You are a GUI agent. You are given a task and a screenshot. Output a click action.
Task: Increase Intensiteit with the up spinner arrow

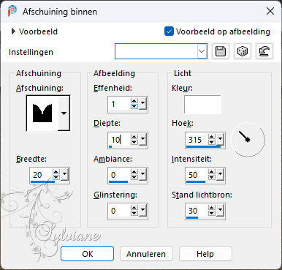pyautogui.click(x=212, y=172)
